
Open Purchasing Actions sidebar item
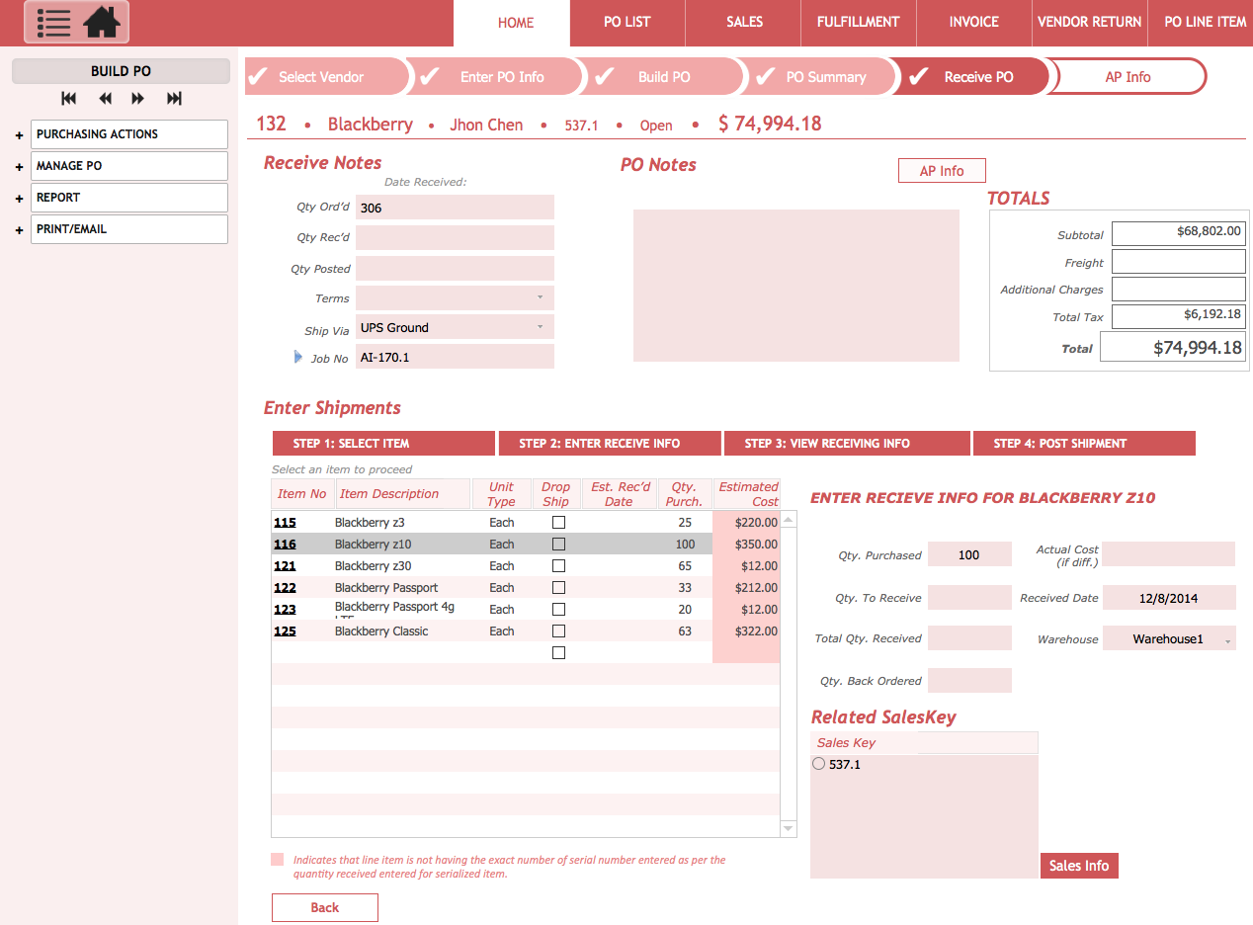pyautogui.click(x=129, y=134)
